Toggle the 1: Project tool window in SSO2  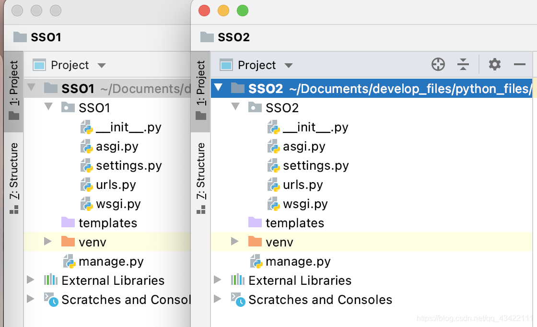click(x=201, y=91)
